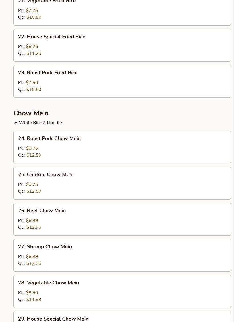Click Roast Pork Fried Rice pint price $7.50

tap(32, 83)
